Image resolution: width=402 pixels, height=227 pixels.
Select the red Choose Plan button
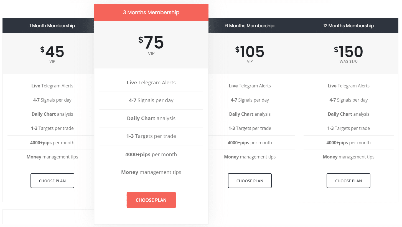(x=151, y=200)
